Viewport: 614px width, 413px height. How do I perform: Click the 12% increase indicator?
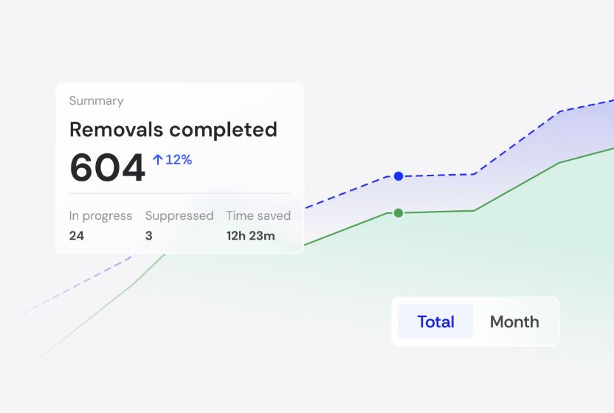click(178, 159)
